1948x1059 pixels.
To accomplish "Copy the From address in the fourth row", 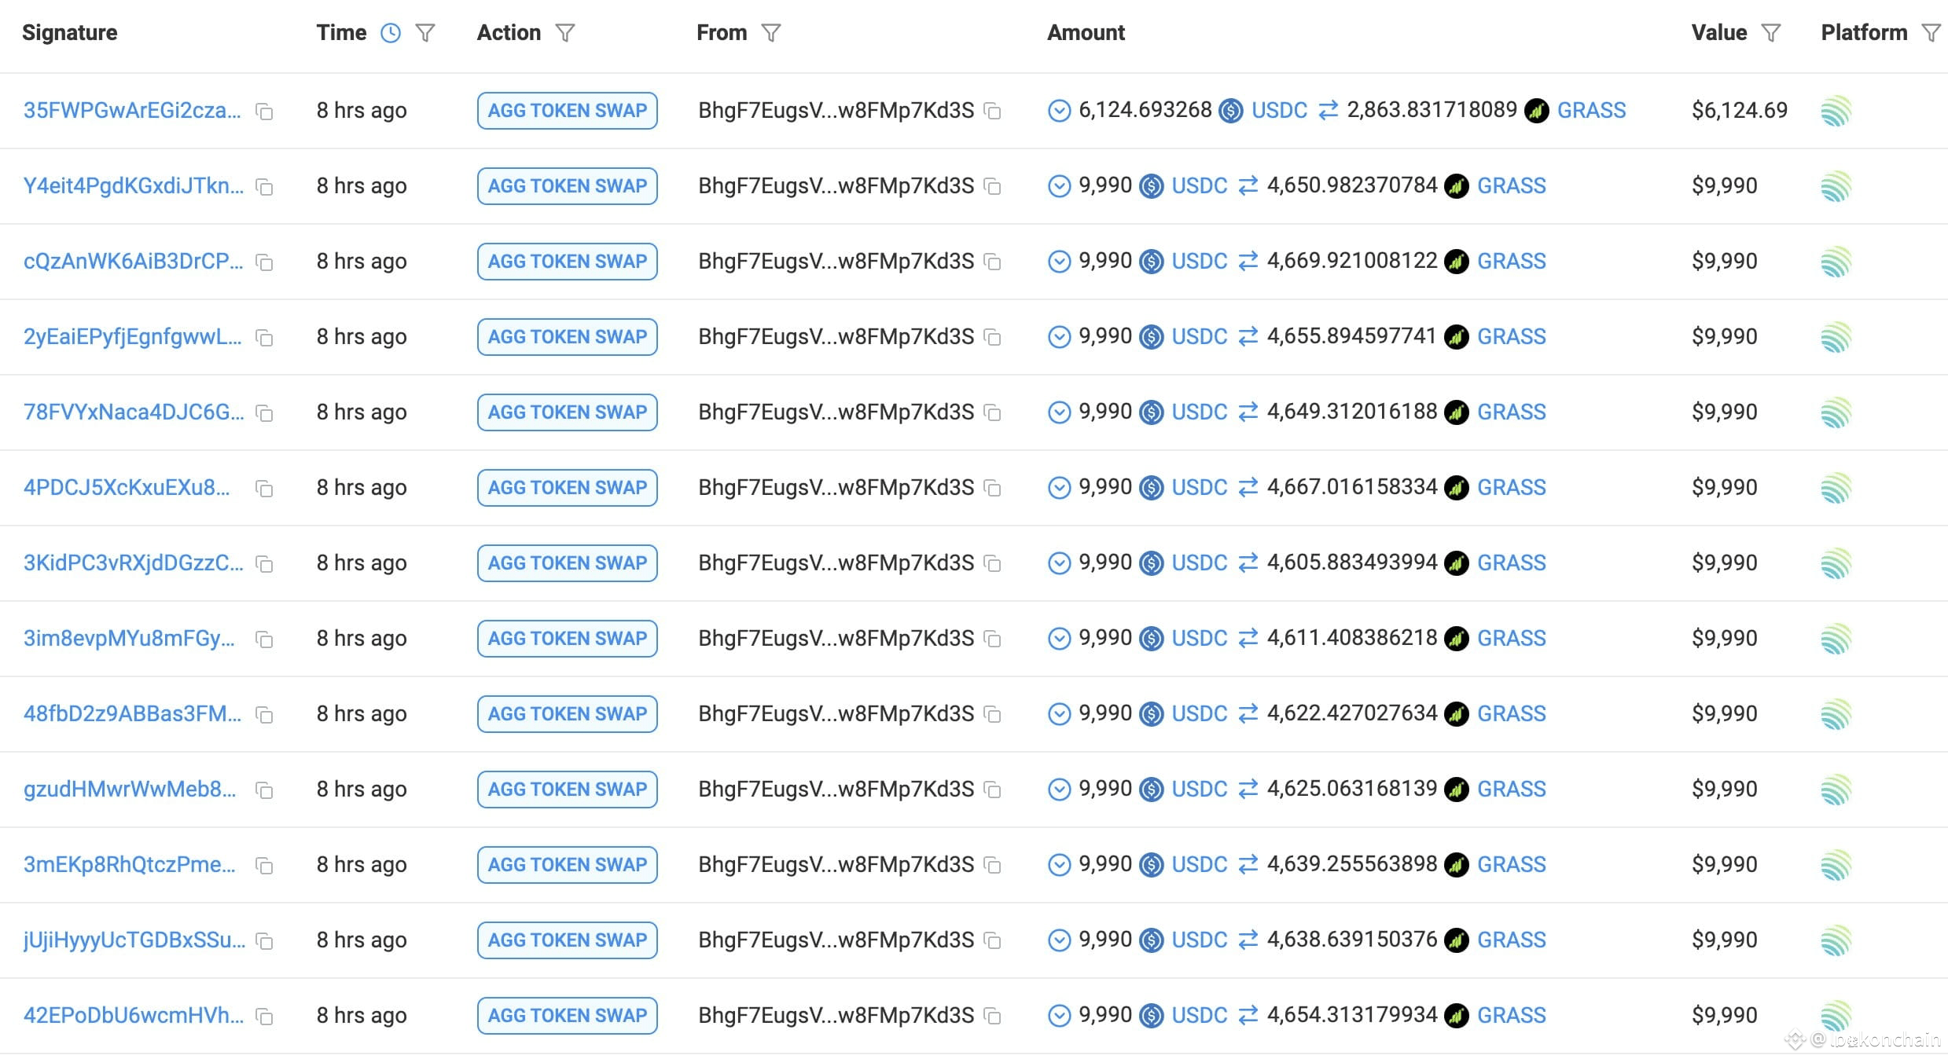I will pyautogui.click(x=992, y=337).
